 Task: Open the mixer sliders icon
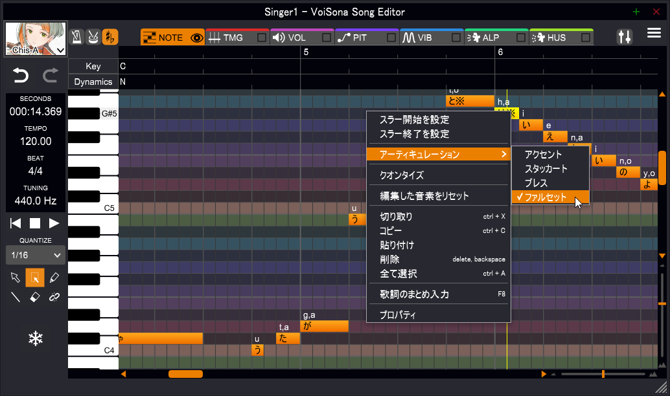coord(624,37)
